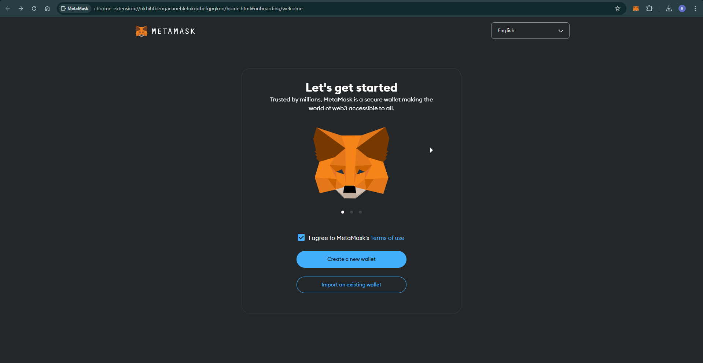Go to the browser home page icon
The image size is (703, 363).
47,8
